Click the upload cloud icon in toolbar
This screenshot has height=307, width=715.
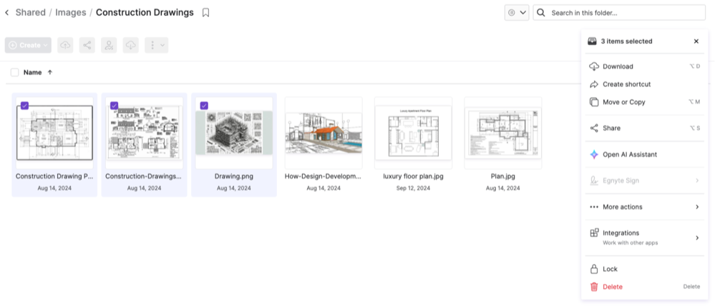pyautogui.click(x=65, y=45)
